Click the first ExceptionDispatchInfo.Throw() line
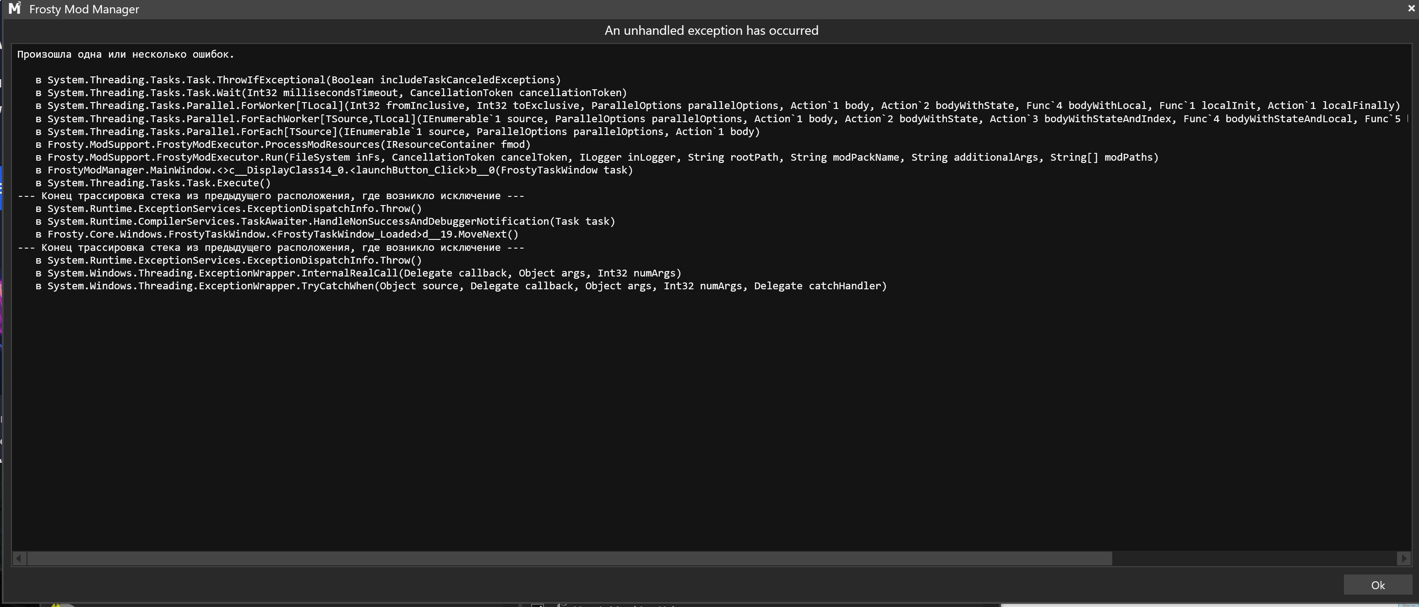The width and height of the screenshot is (1419, 607). [x=228, y=209]
